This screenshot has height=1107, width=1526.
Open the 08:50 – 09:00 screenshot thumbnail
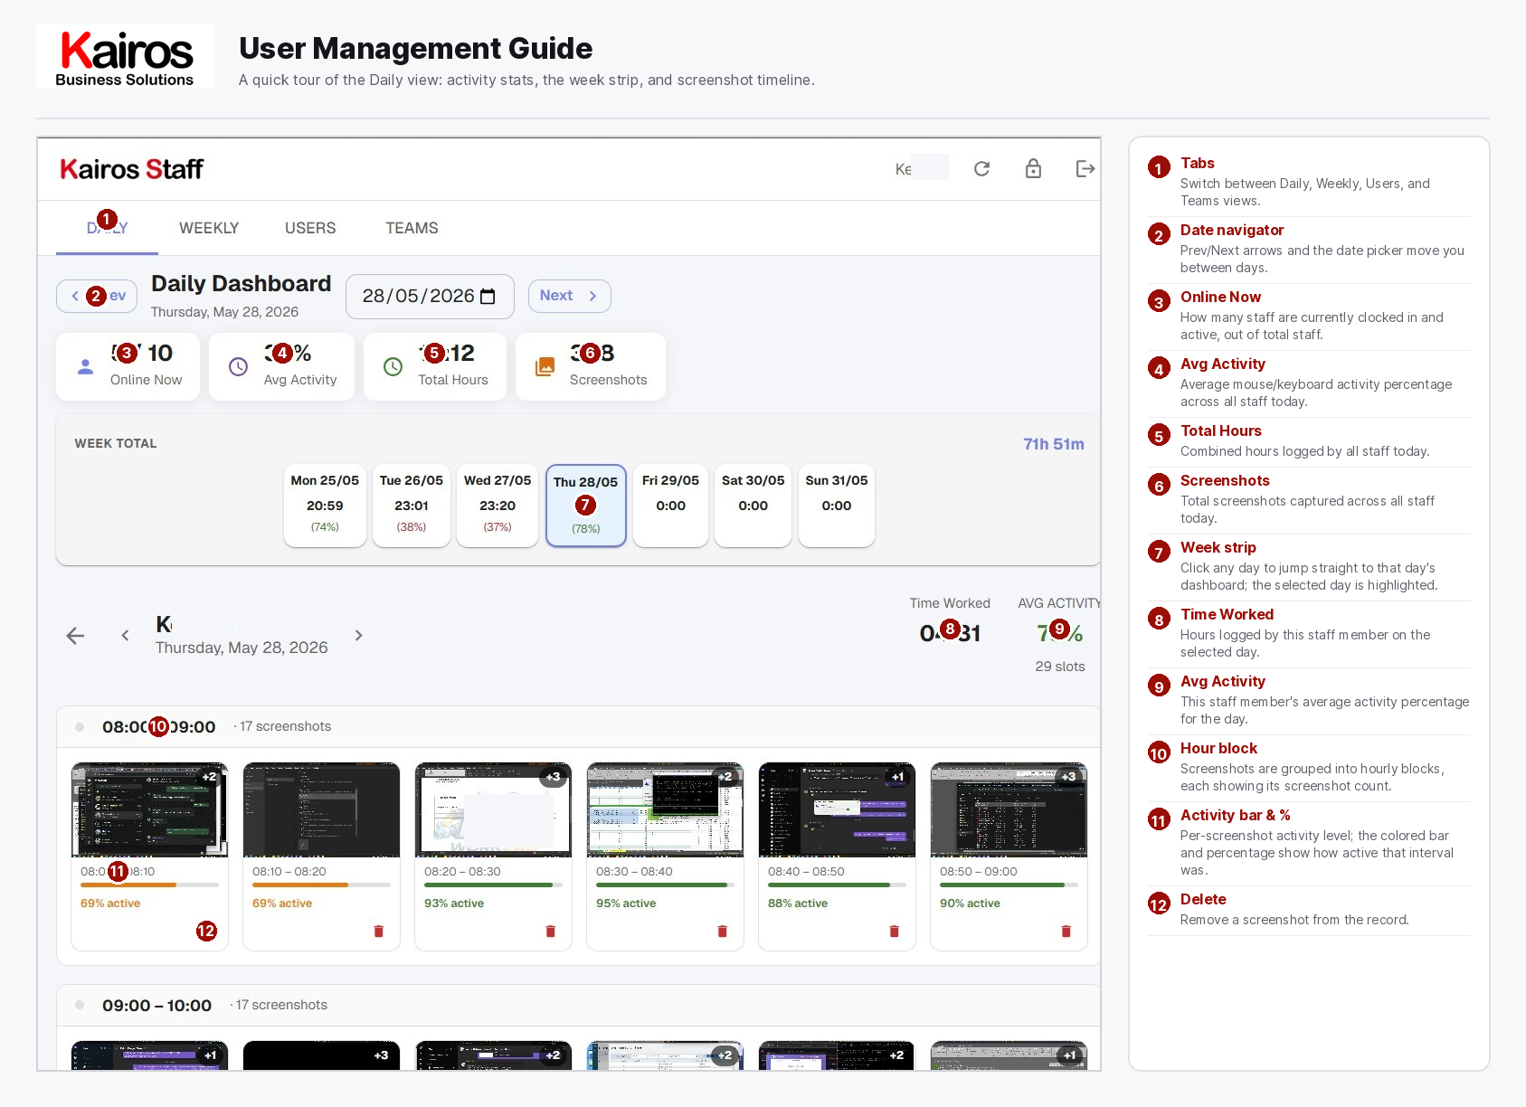1009,809
